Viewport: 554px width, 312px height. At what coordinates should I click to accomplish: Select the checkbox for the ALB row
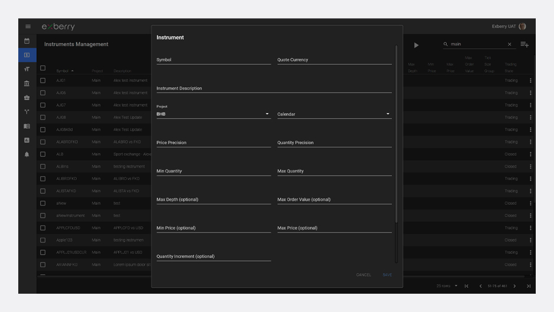42,154
